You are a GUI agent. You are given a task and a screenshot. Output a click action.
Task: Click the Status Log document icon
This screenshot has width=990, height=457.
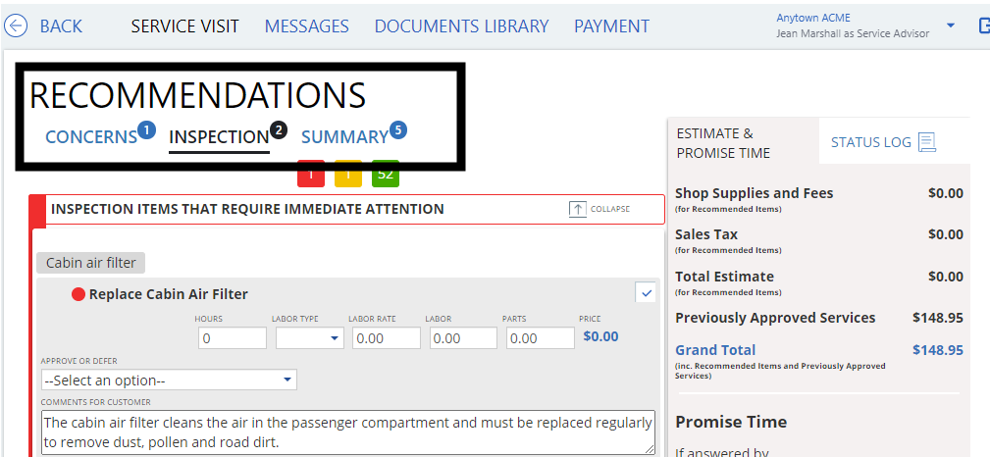coord(926,142)
